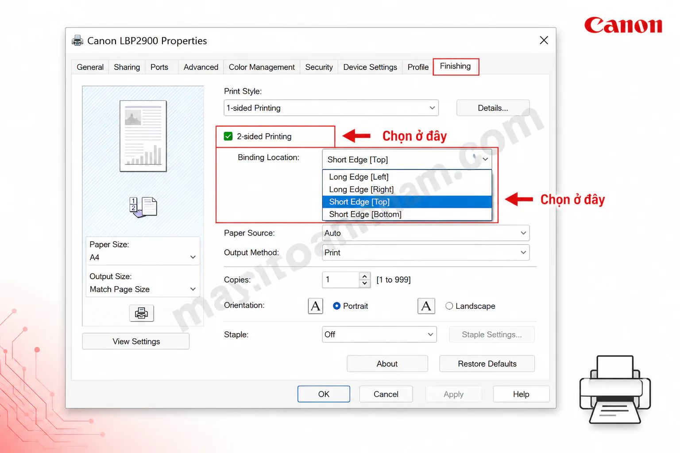Choose Long Edge [Left] binding option

point(407,177)
